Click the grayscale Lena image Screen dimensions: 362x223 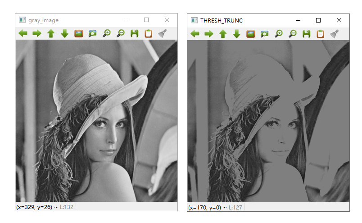click(96, 121)
